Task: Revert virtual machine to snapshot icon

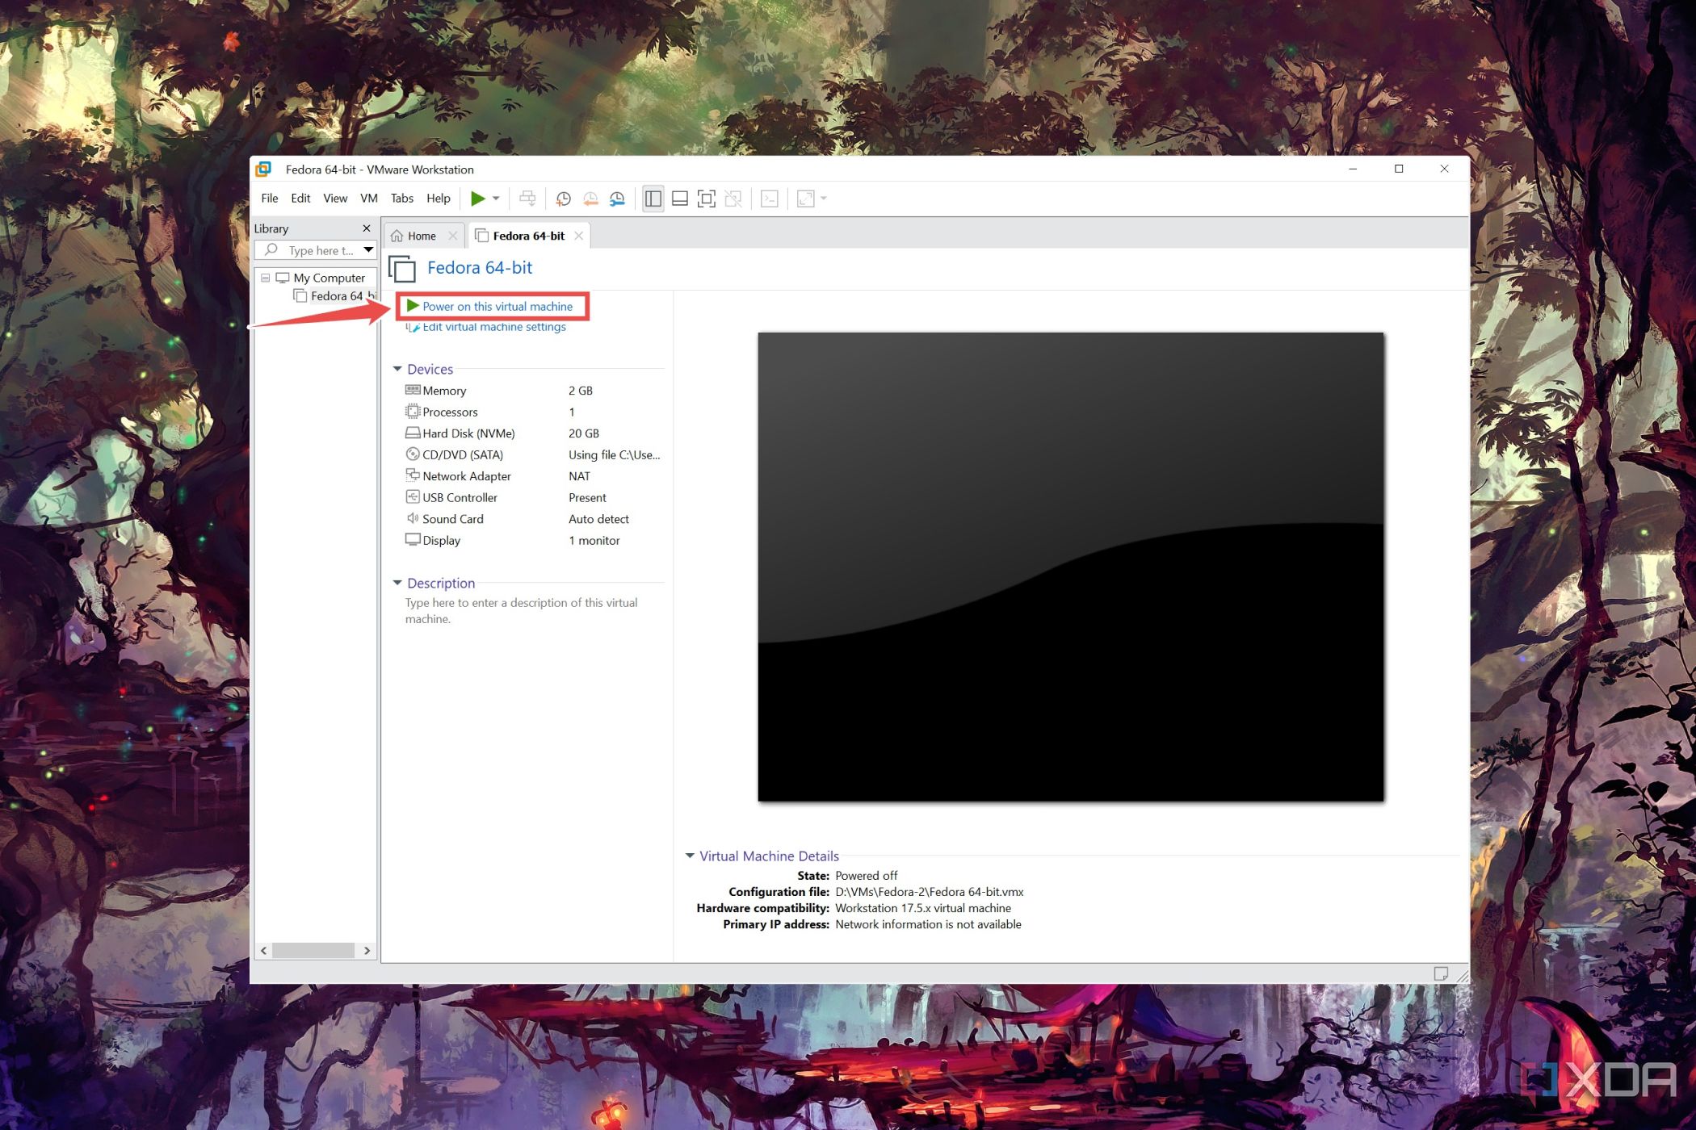Action: pos(590,199)
